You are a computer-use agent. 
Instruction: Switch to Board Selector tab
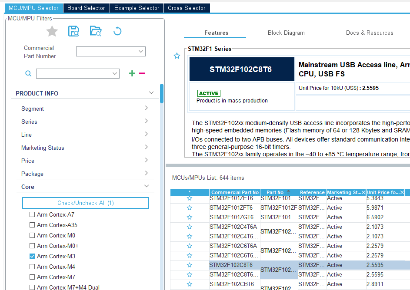click(x=86, y=8)
